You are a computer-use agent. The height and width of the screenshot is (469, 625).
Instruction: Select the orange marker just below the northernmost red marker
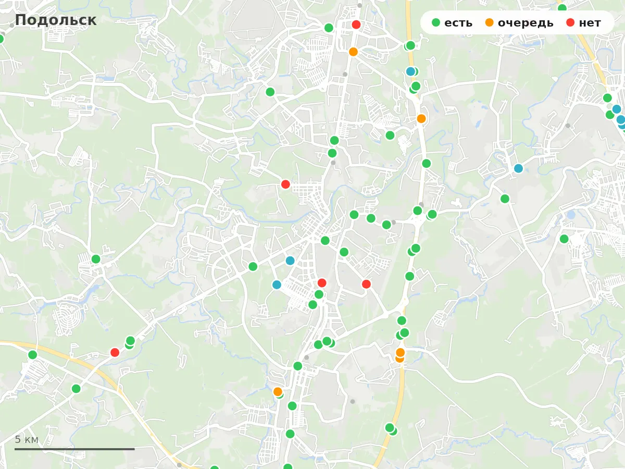pos(353,52)
